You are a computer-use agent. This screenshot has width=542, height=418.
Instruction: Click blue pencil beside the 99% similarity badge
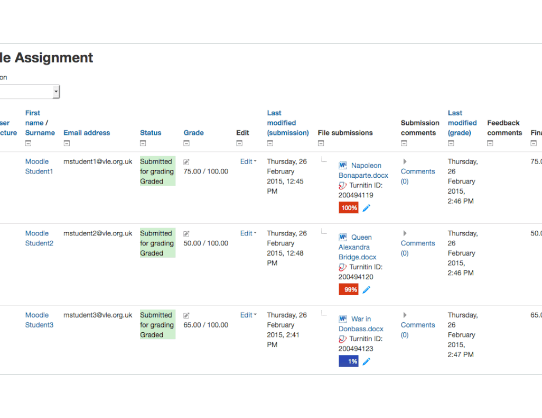tap(366, 289)
